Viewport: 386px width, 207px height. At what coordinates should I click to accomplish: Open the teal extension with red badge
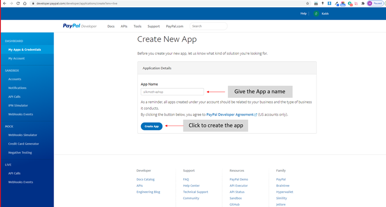point(350,4)
